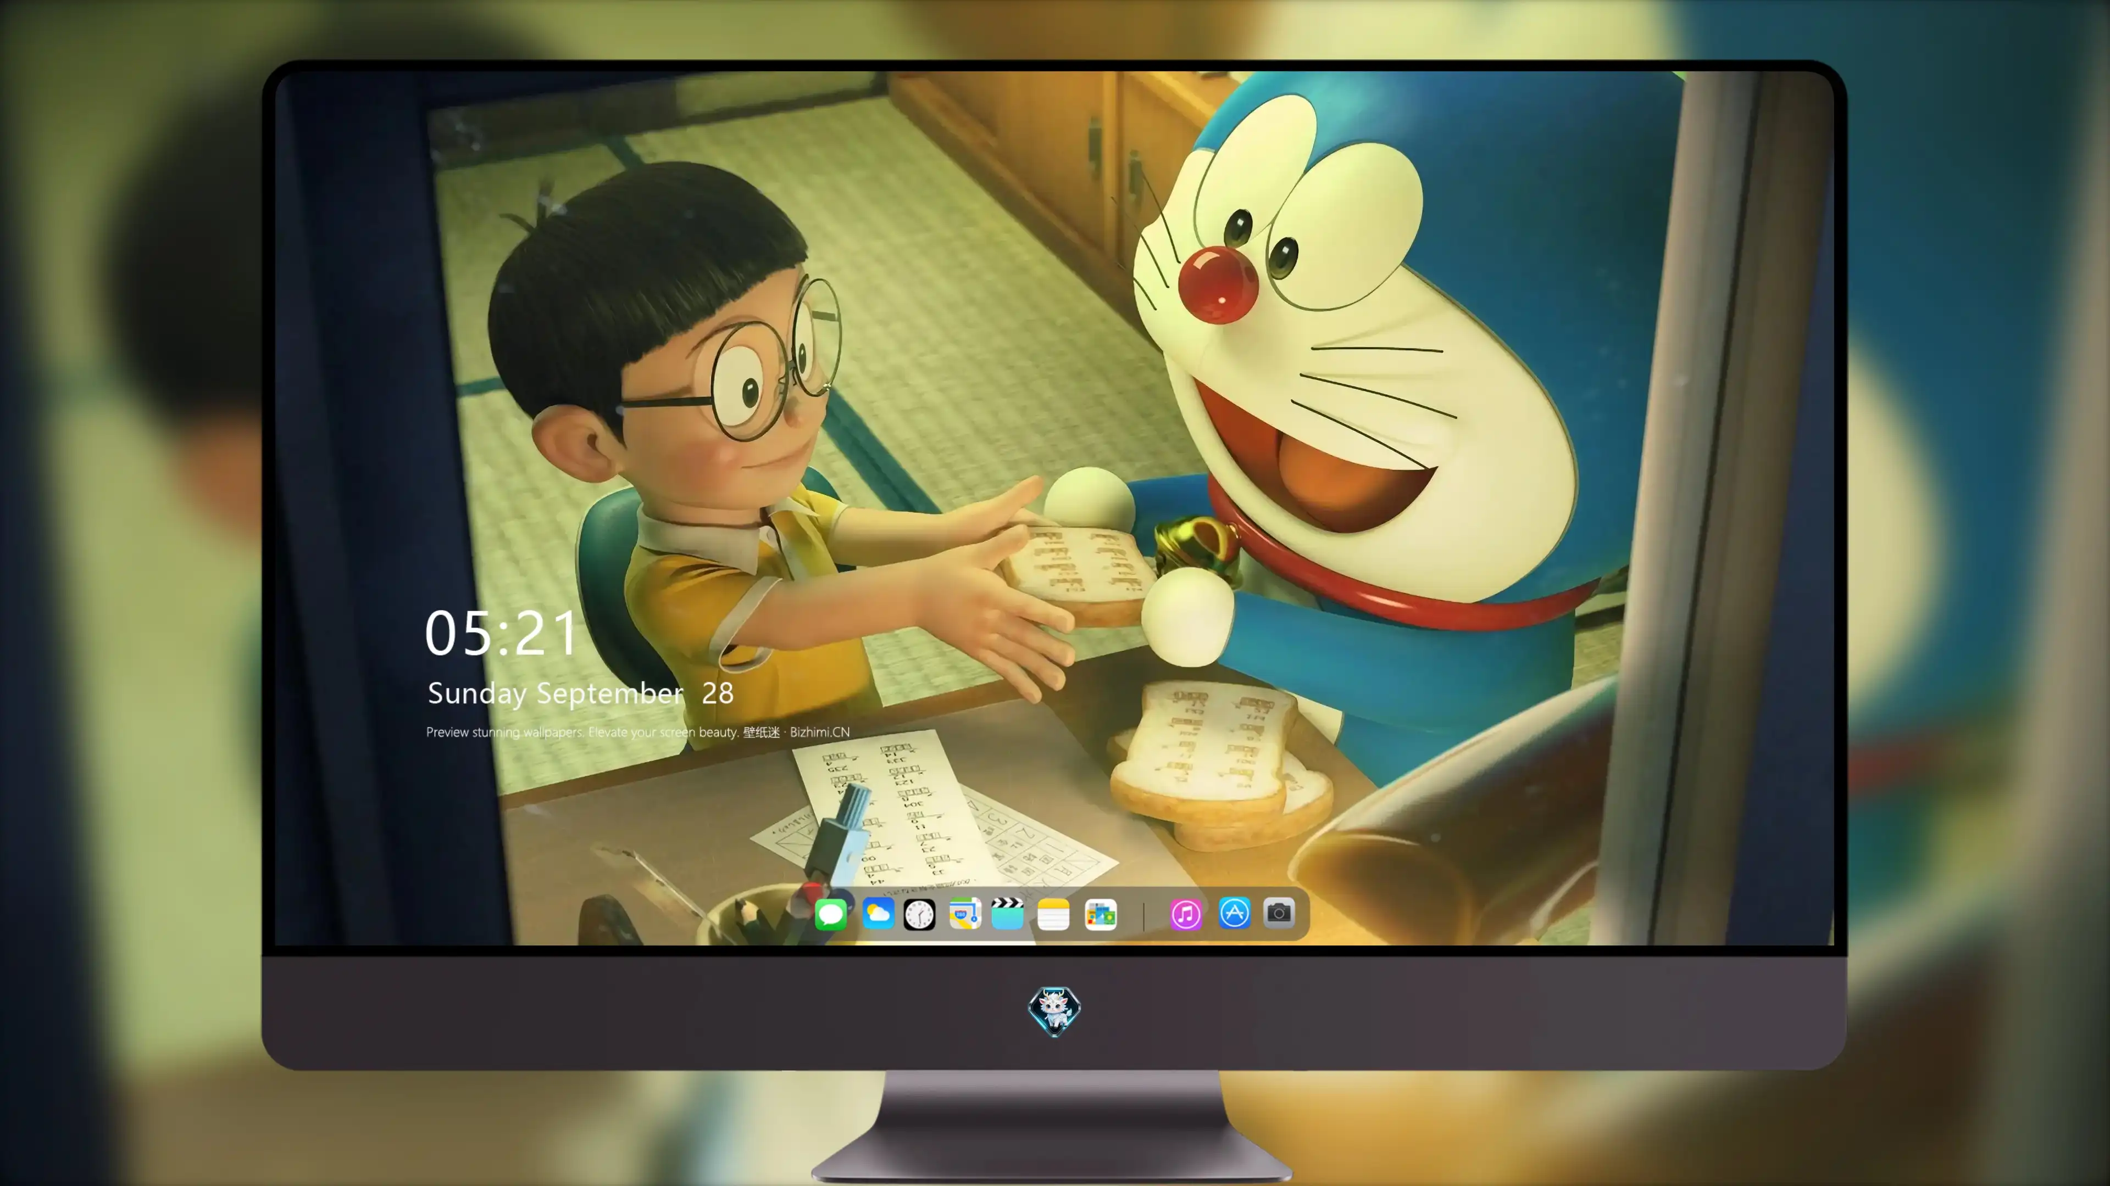2110x1186 pixels.
Task: Click the dragon logo on monitor chin
Action: pos(1054,1011)
